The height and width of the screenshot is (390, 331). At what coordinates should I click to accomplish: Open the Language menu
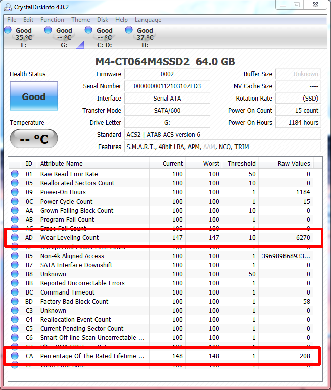(148, 20)
